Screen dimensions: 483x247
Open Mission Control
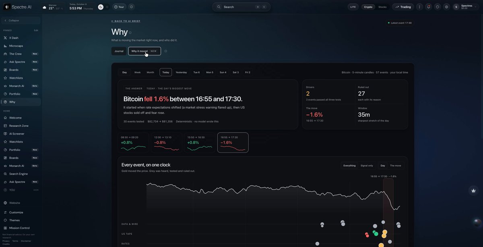[21, 228]
